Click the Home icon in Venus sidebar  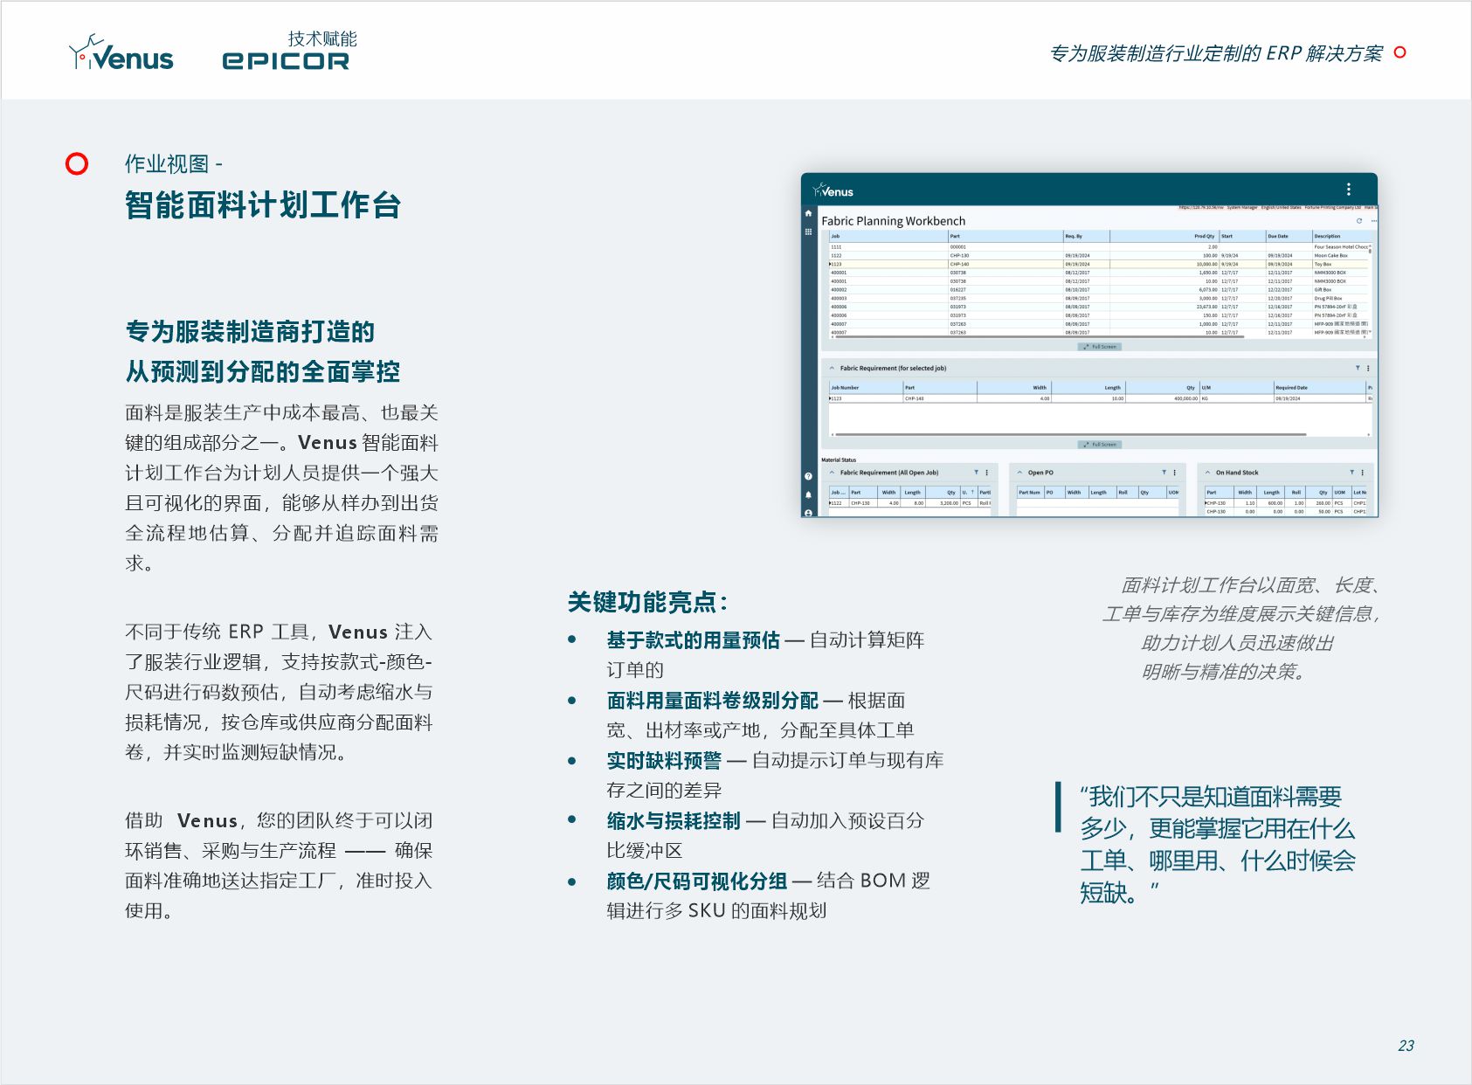click(808, 213)
